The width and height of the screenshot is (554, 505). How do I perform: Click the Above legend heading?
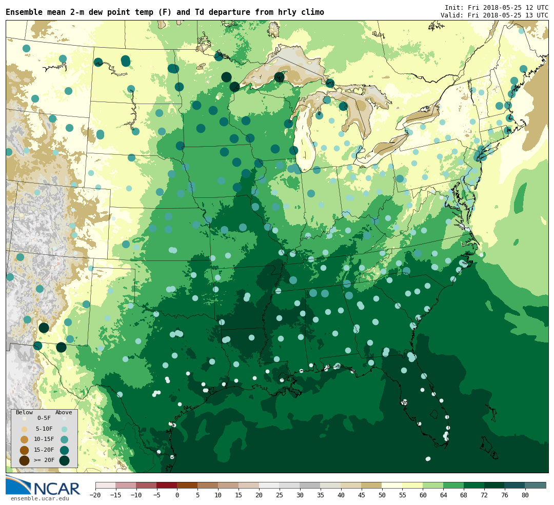pyautogui.click(x=64, y=412)
